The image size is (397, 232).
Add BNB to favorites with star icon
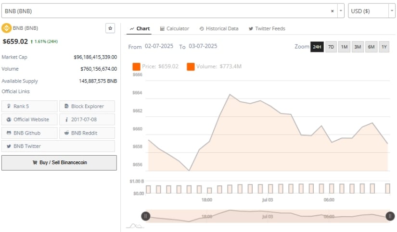point(110,28)
